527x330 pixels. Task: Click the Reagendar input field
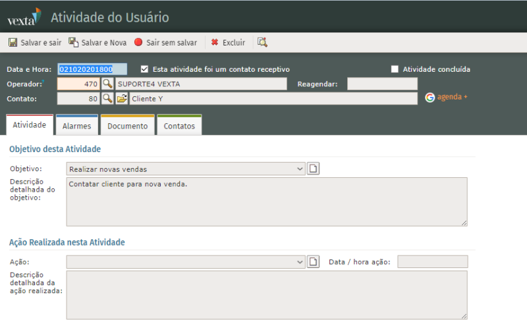pos(382,84)
